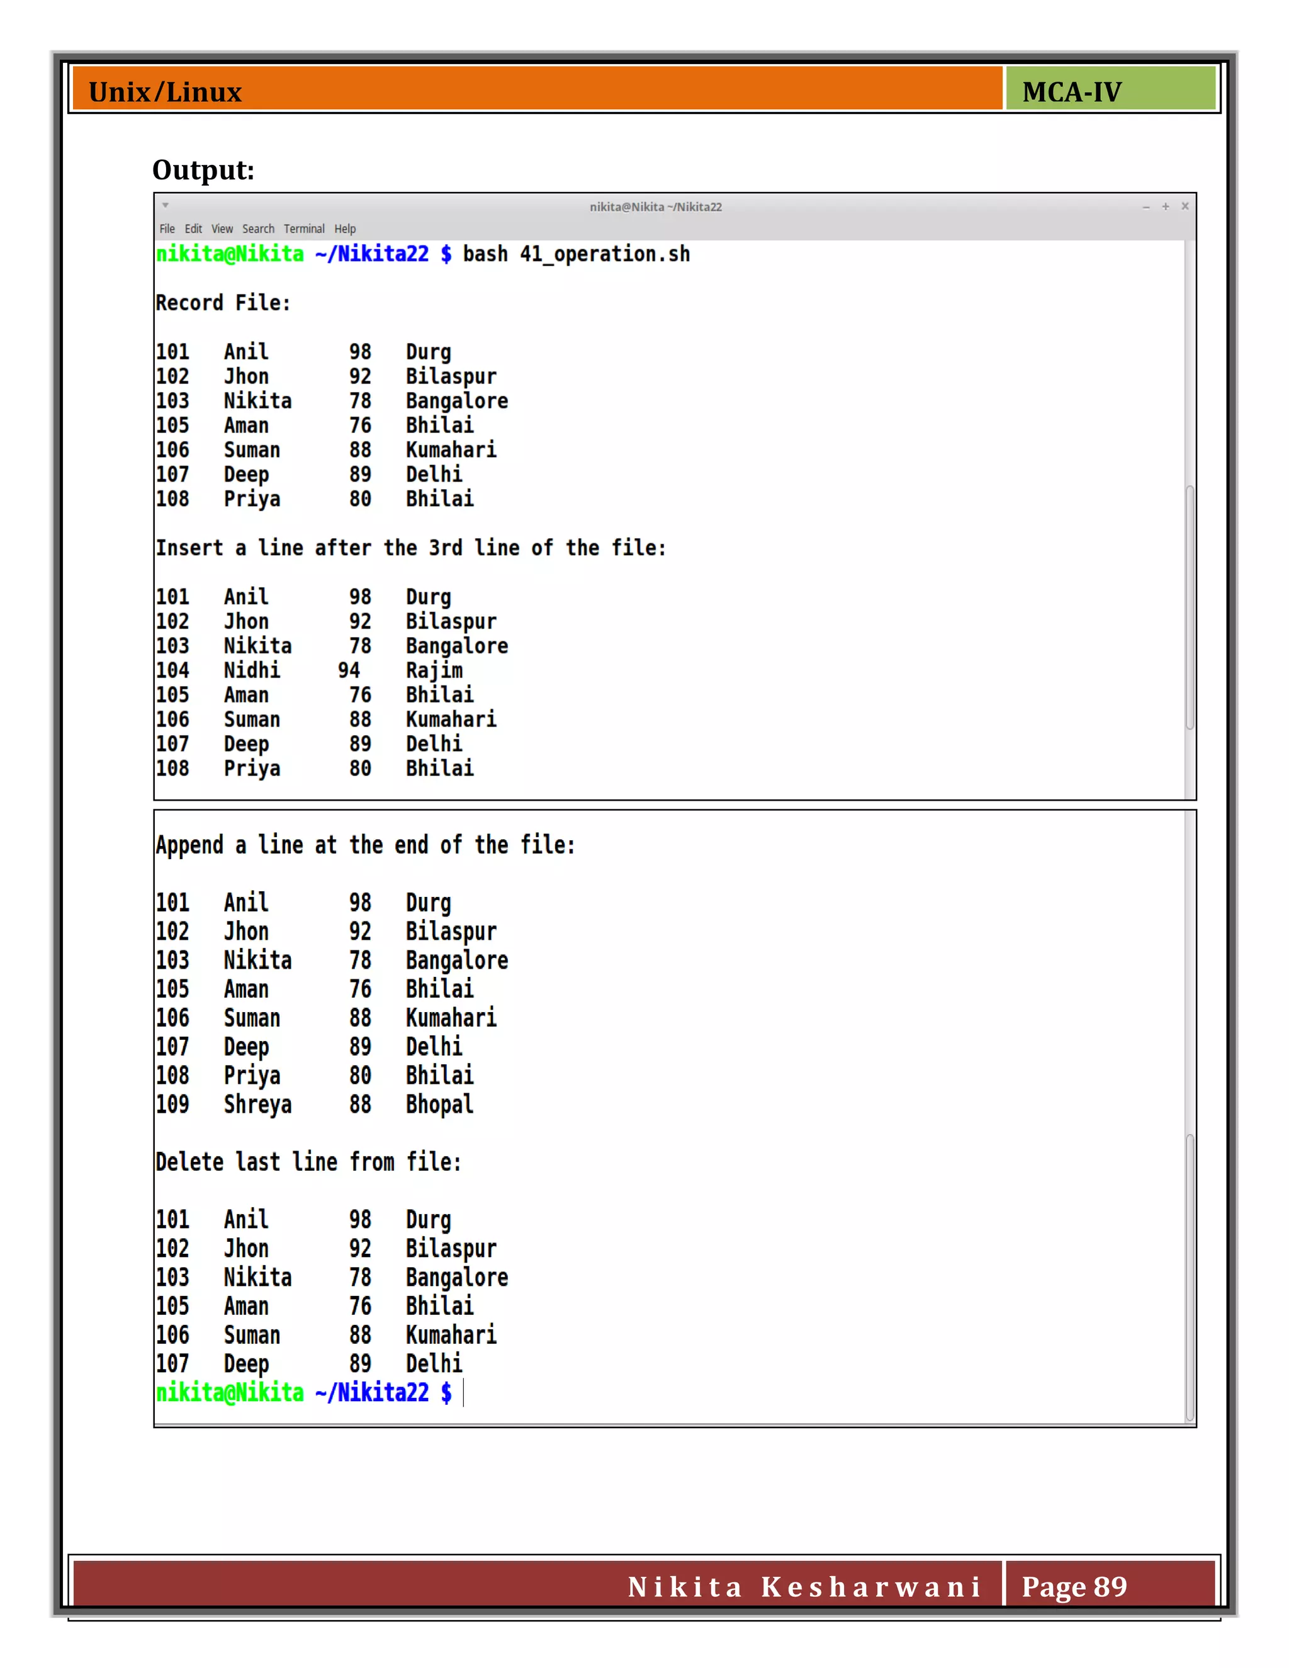
Task: Click the 'MCA-IV' header label
Action: point(1071,93)
